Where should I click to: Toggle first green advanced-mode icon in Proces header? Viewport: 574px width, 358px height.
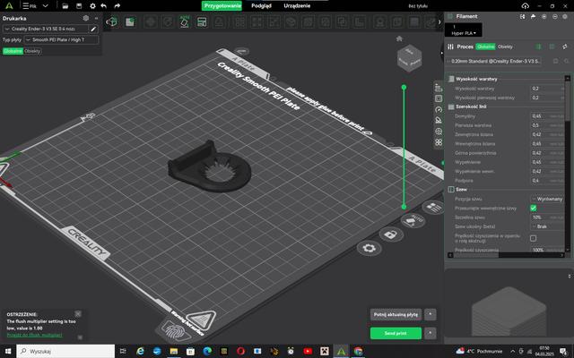[x=538, y=47]
